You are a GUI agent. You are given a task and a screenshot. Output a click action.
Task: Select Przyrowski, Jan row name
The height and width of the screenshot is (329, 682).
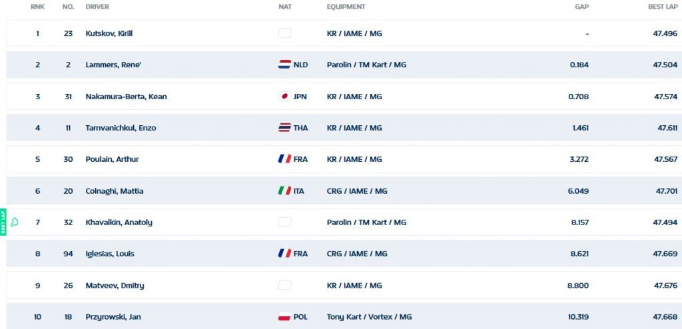(113, 317)
